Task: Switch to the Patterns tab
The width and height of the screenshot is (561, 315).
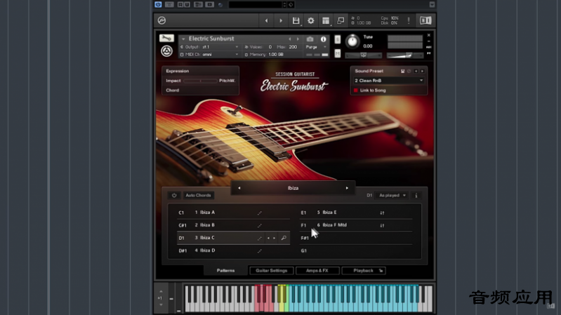Action: [226, 271]
